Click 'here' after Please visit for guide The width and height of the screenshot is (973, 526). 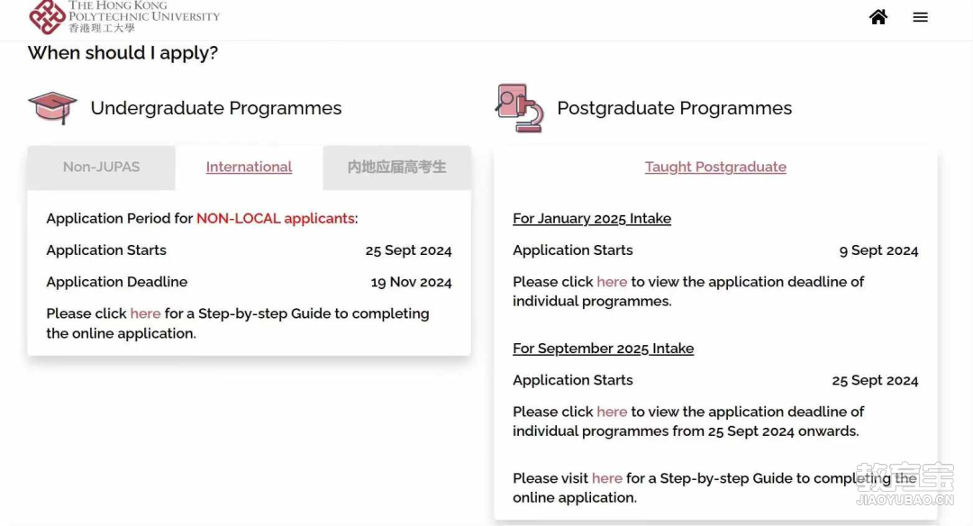[x=607, y=477]
